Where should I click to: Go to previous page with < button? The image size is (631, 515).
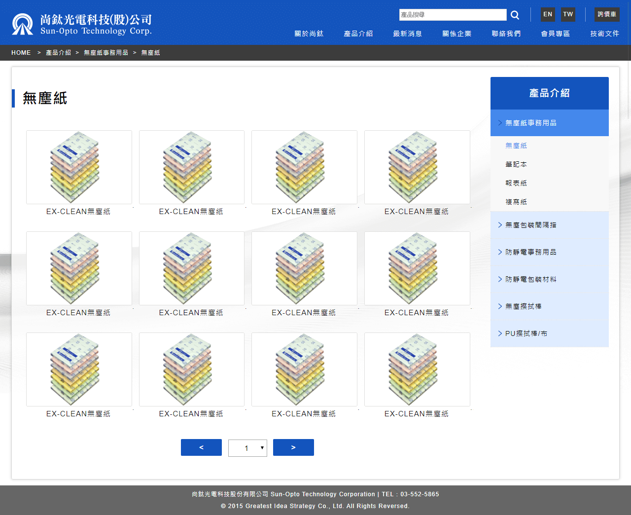pyautogui.click(x=201, y=447)
